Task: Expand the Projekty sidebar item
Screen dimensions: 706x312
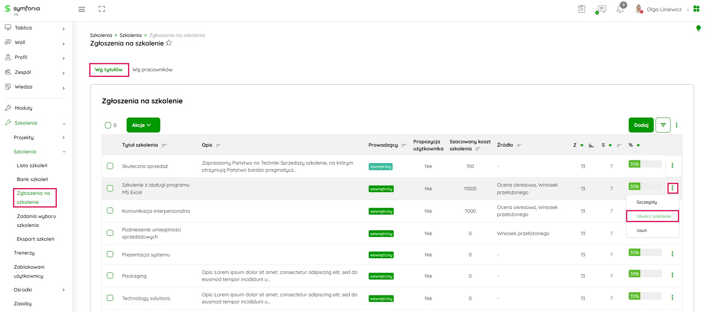Action: pyautogui.click(x=39, y=137)
